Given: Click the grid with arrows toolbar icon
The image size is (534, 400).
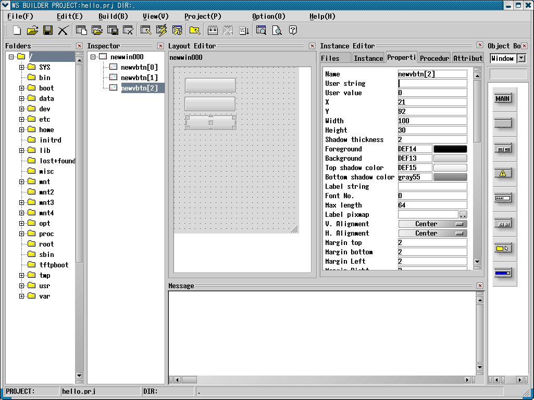Looking at the screenshot, I should tap(213, 30).
